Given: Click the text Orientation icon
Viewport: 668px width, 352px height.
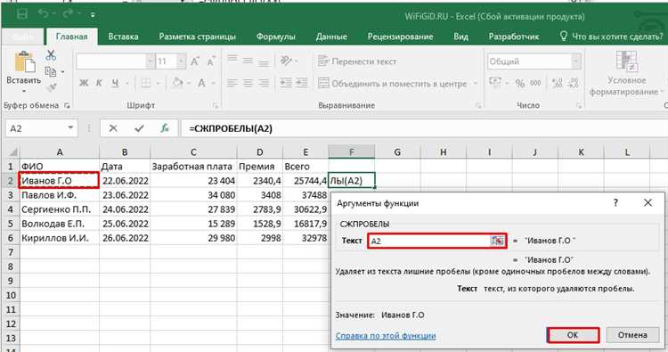Looking at the screenshot, I should 286,60.
